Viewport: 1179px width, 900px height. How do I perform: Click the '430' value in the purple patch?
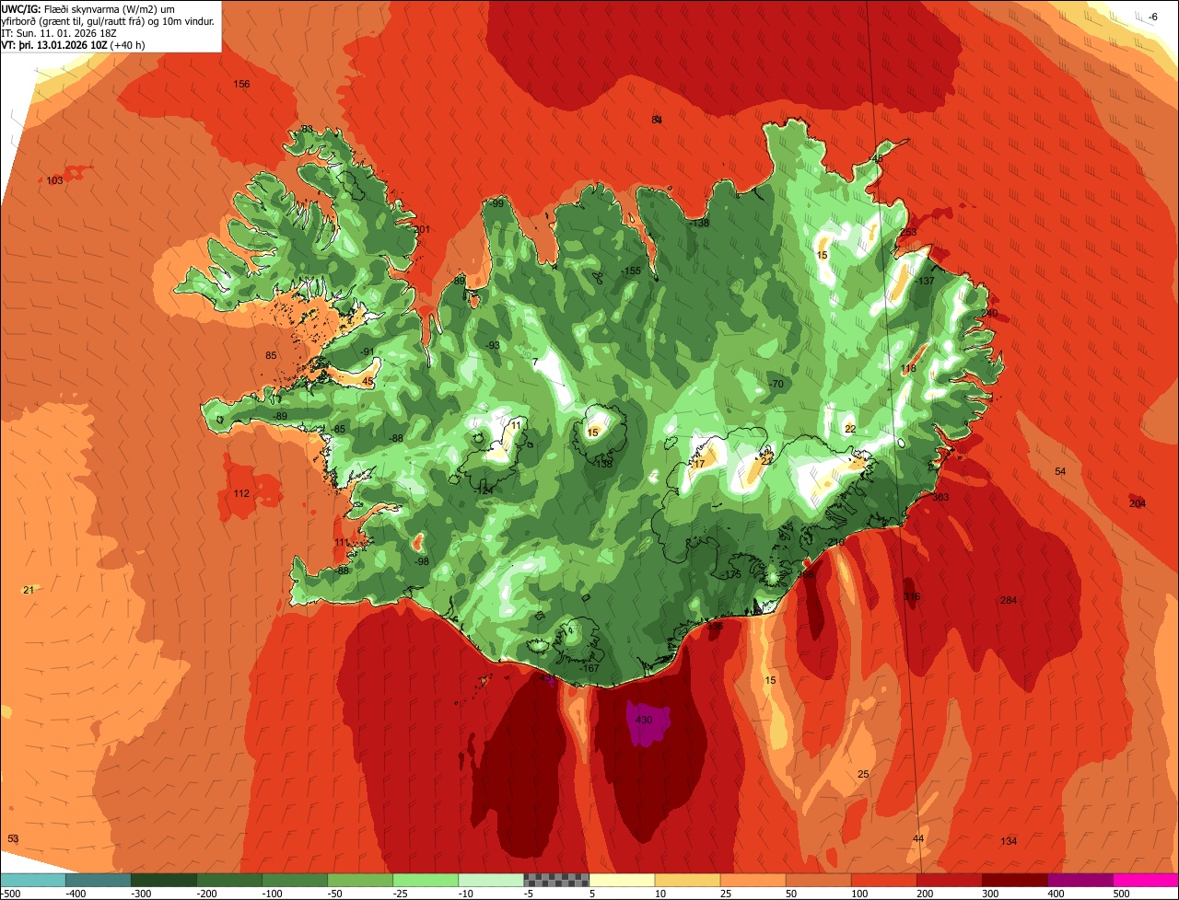tap(644, 720)
